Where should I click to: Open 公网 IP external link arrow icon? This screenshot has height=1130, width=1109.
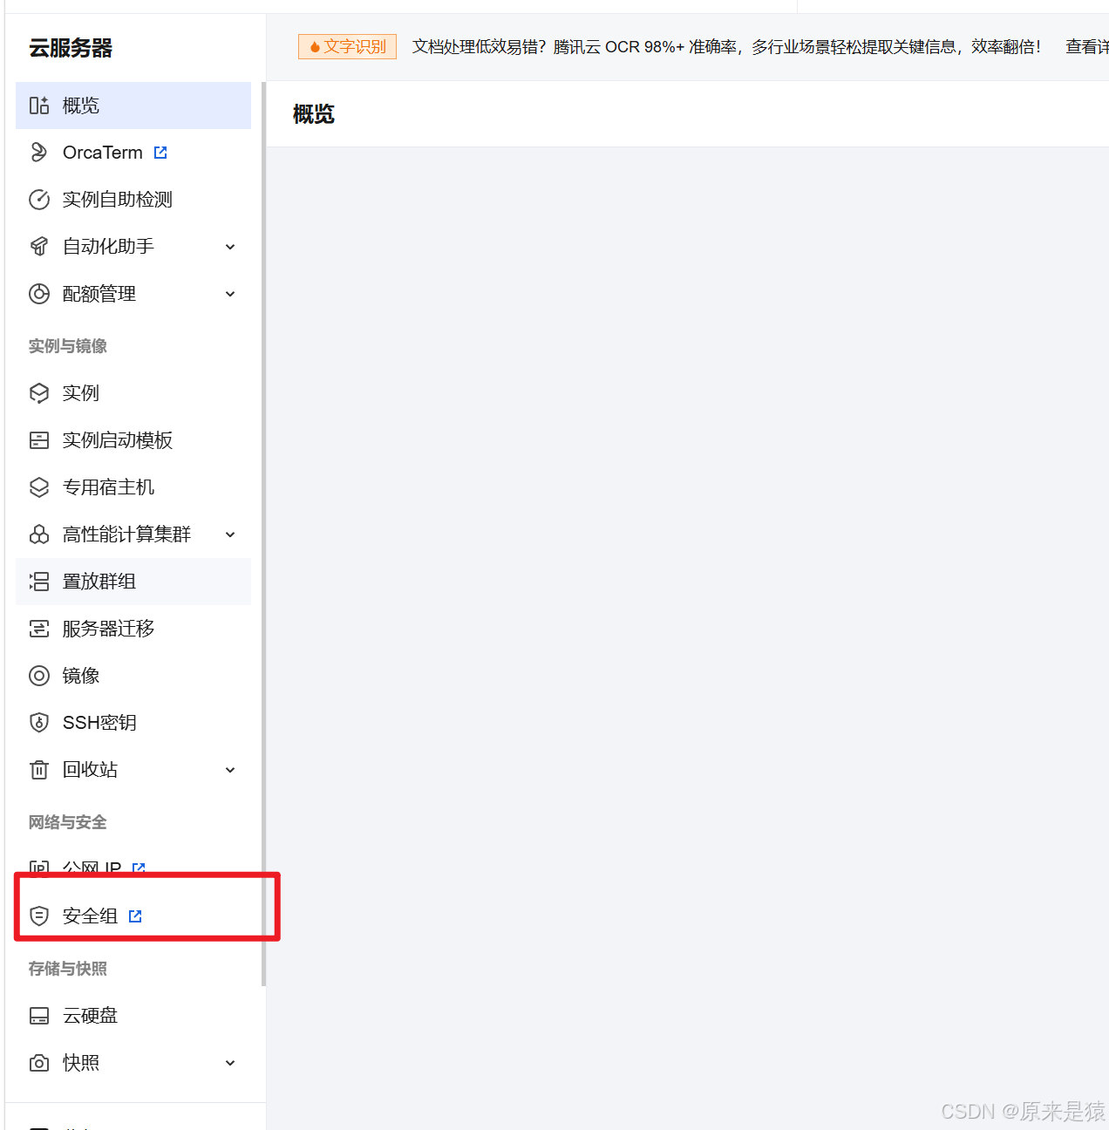pyautogui.click(x=139, y=868)
